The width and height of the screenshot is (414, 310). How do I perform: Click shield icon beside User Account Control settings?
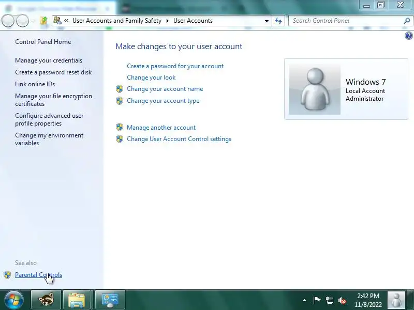(x=120, y=139)
